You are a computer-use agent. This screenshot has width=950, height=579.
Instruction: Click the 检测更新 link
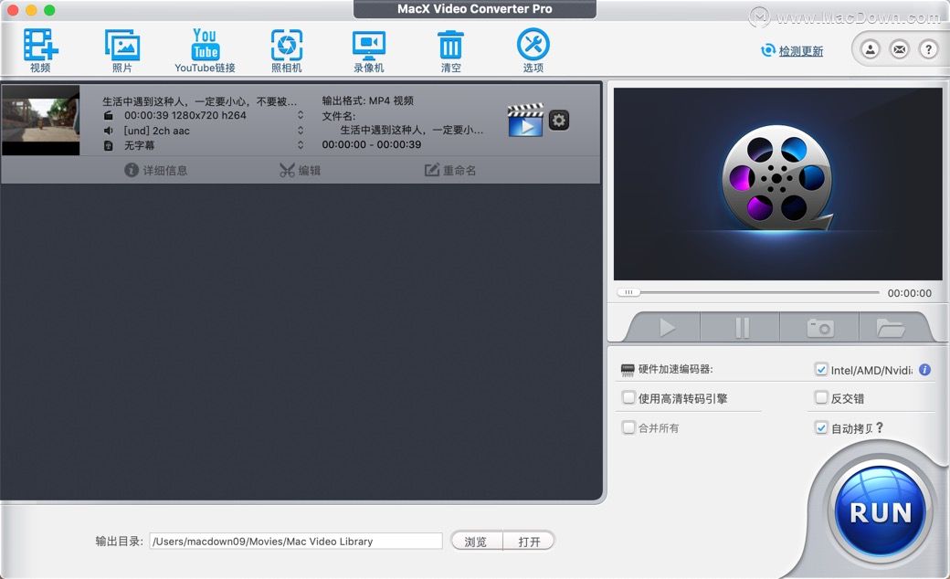click(x=800, y=51)
